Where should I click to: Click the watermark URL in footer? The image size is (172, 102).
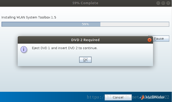pyautogui.click(x=128, y=97)
